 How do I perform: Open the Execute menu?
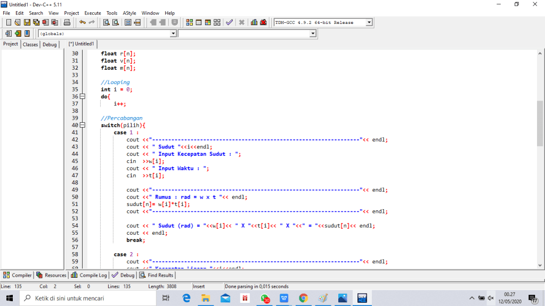coord(92,13)
